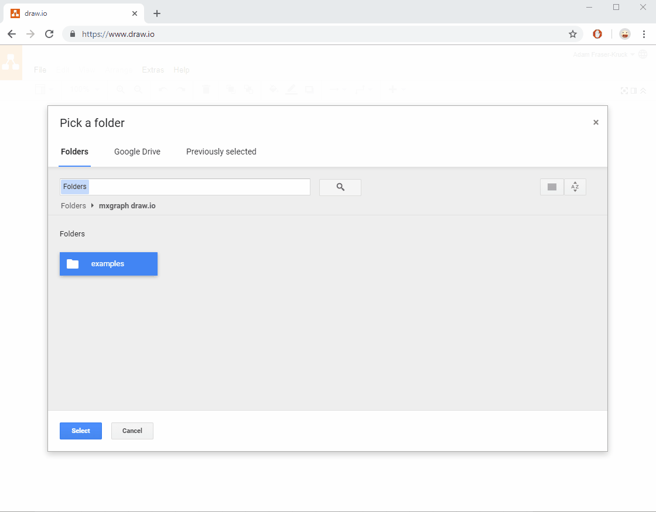The width and height of the screenshot is (656, 512).
Task: Click the Select button
Action: point(80,431)
